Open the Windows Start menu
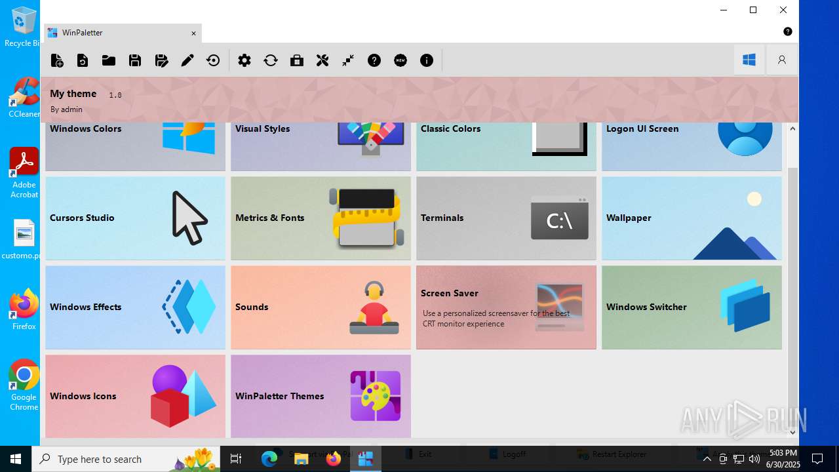This screenshot has width=839, height=472. (x=16, y=459)
